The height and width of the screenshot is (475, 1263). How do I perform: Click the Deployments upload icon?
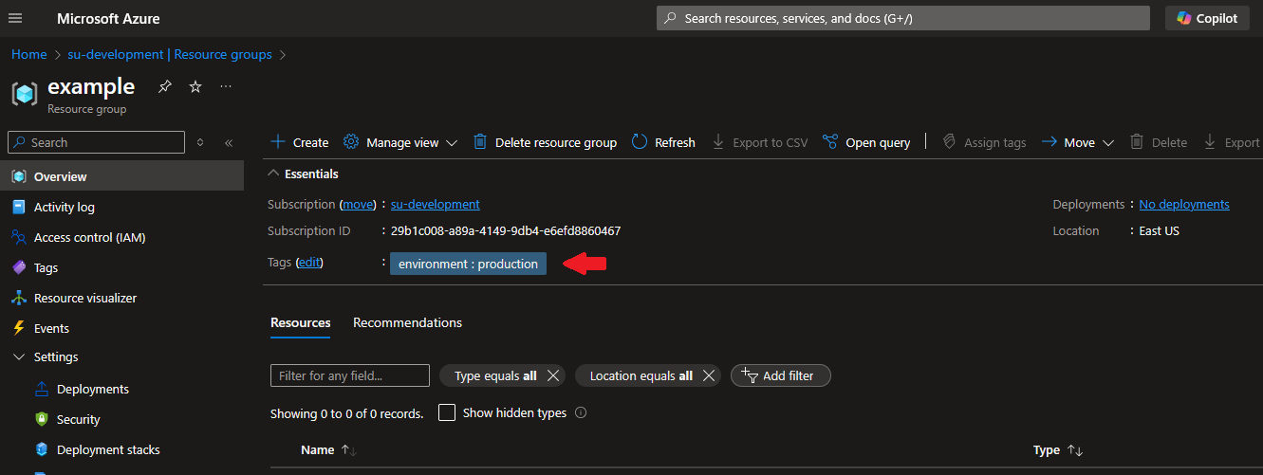(41, 389)
